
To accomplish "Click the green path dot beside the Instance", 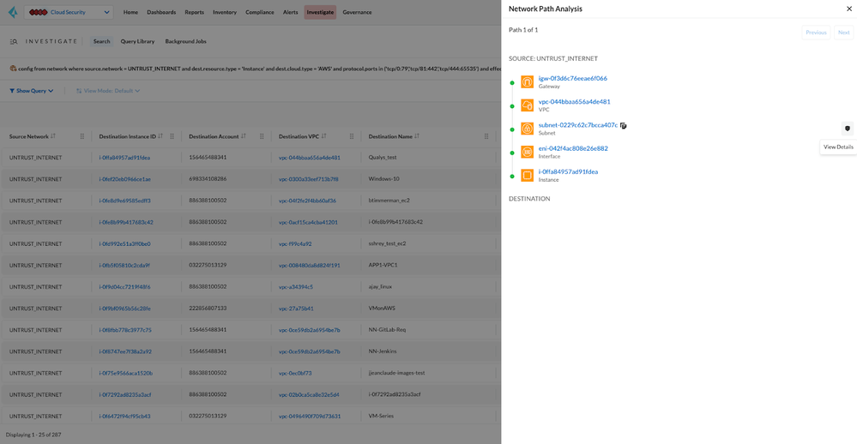I will 512,177.
